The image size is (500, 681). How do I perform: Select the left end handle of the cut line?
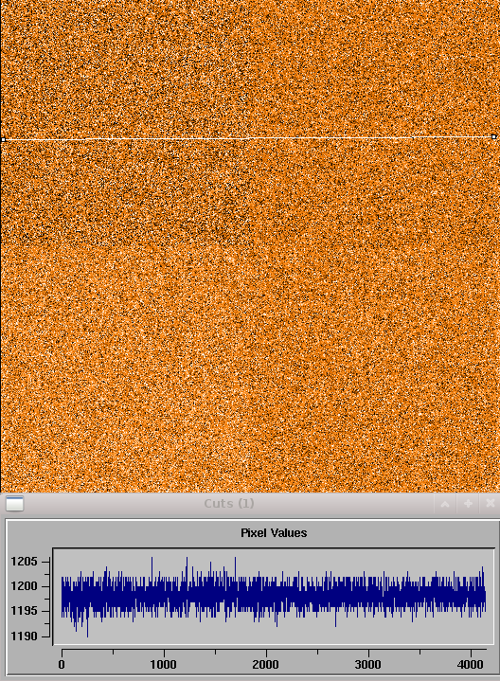[3, 139]
